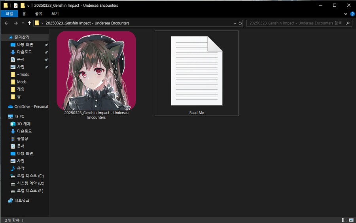Open 다운로드 under quick access
356x223 pixels.
[x=24, y=52]
